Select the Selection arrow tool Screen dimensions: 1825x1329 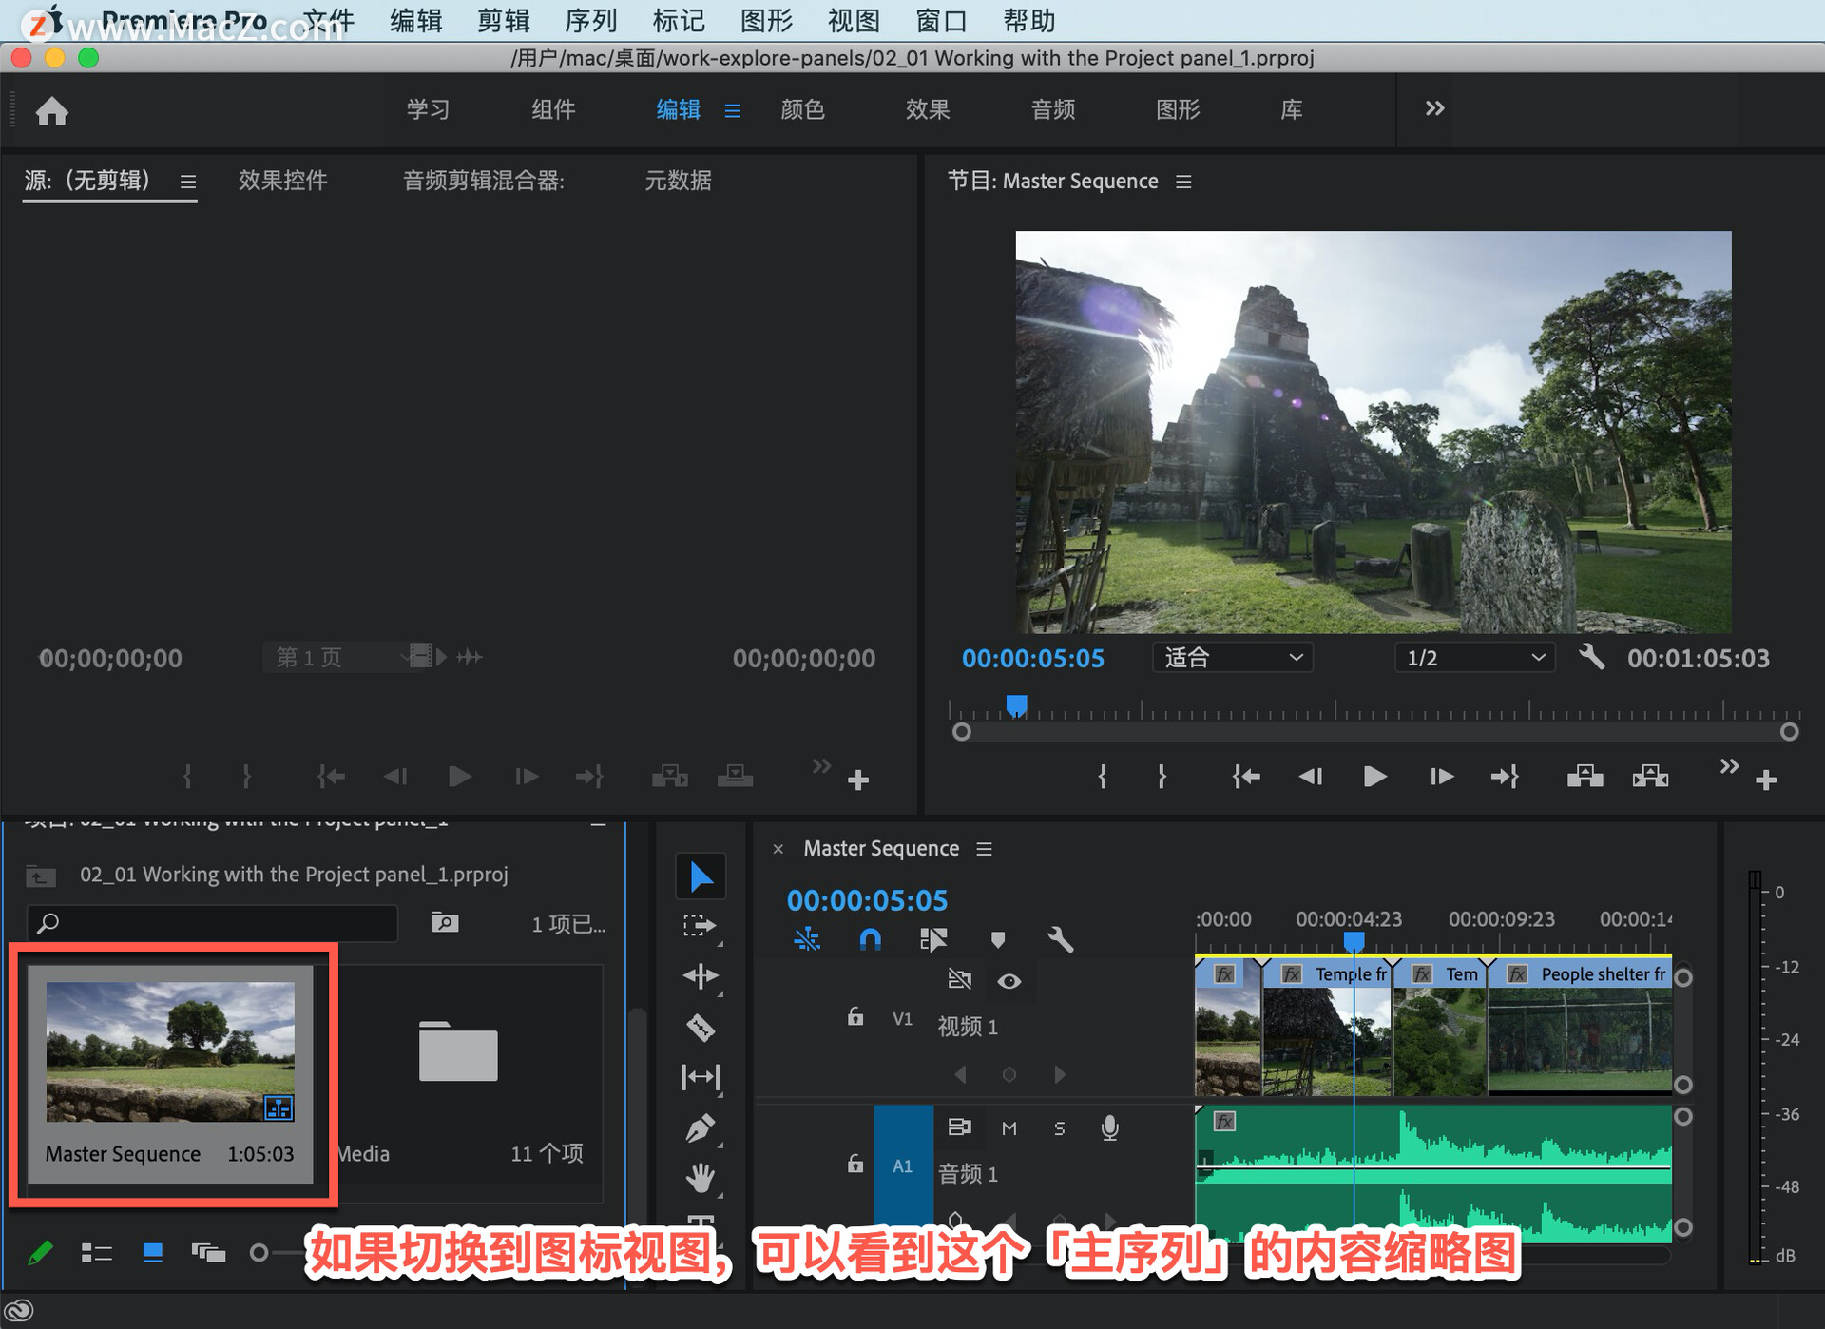[x=701, y=876]
